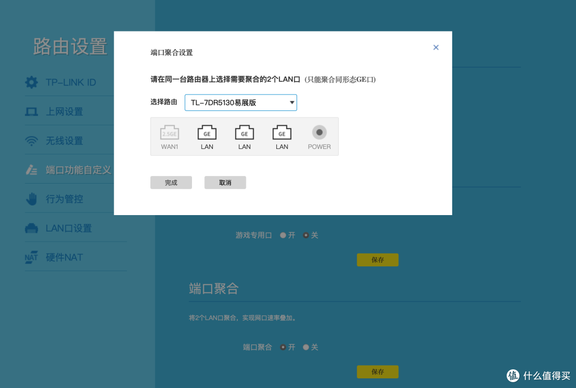The image size is (576, 388).
Task: Click the 端口聚合设置 dialog title
Action: [172, 53]
